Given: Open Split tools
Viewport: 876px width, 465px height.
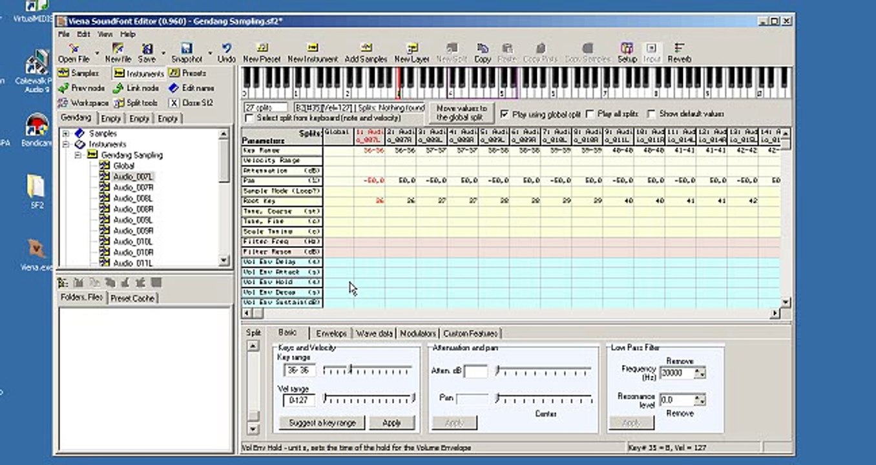Looking at the screenshot, I should click(136, 103).
